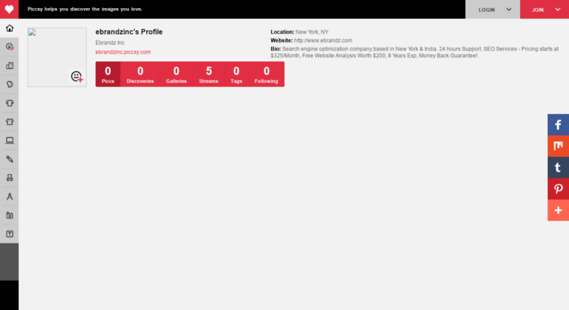569x310 pixels.
Task: Select the Following tab
Action: point(267,74)
